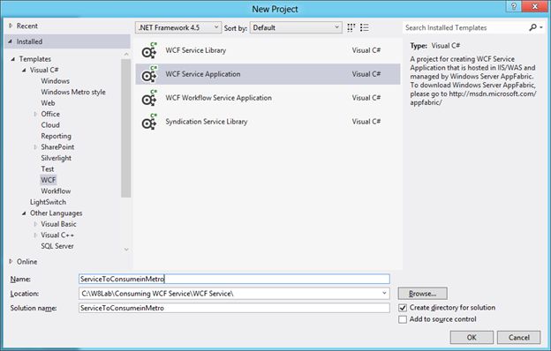Image resolution: width=551 pixels, height=351 pixels.
Task: Click the Syndication Service Library icon
Action: (x=149, y=122)
